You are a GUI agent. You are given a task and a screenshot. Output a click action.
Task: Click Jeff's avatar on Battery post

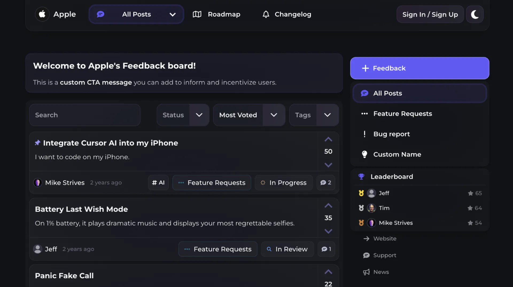coord(38,249)
